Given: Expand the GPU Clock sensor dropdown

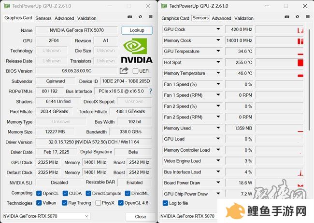Looking at the screenshot, I should [x=218, y=29].
